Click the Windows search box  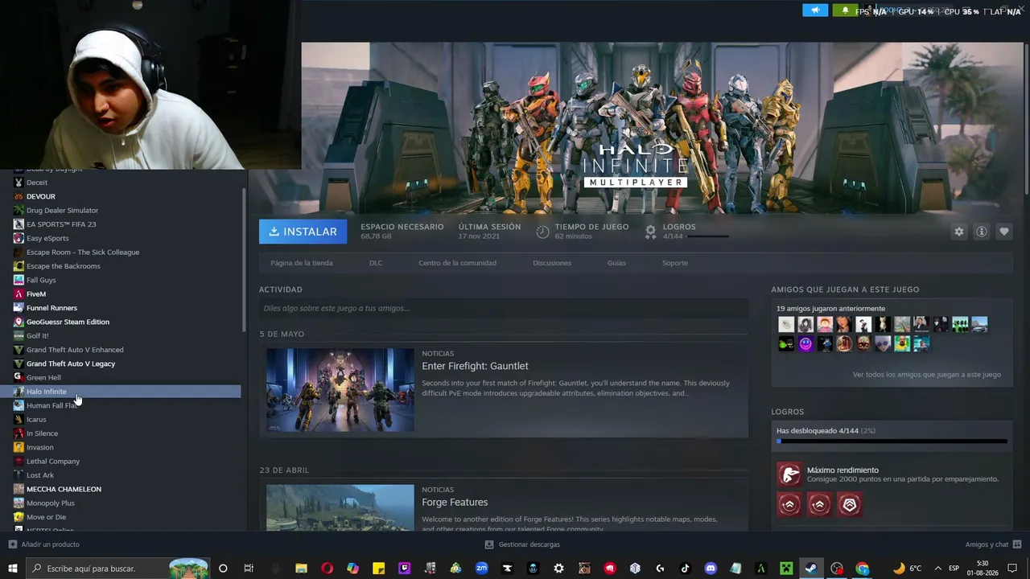[118, 569]
